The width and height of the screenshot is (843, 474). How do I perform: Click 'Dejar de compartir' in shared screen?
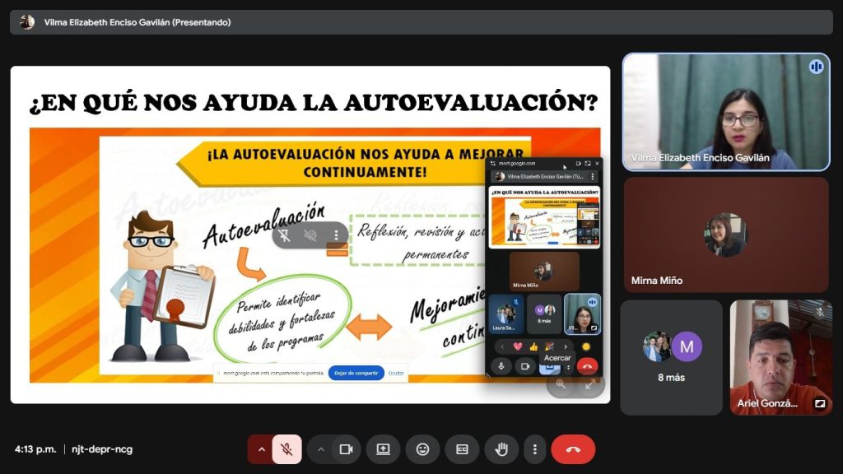point(356,373)
